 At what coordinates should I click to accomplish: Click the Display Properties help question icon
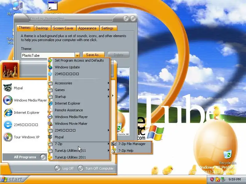click(x=126, y=18)
